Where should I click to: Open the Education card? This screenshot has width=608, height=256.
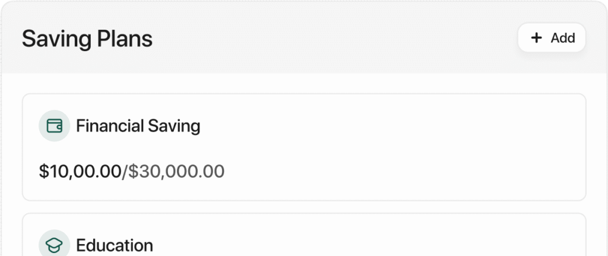[x=304, y=235]
